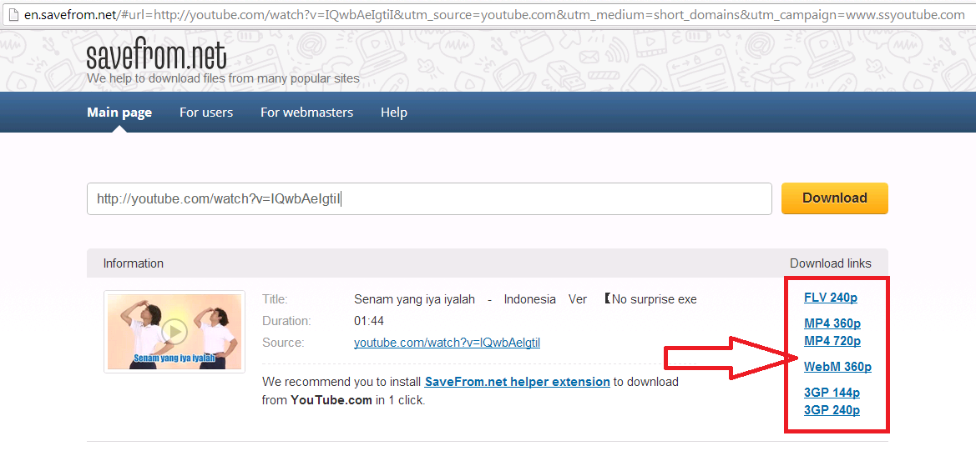Download the MP4 360p version
Screen dimensions: 976x456
832,323
